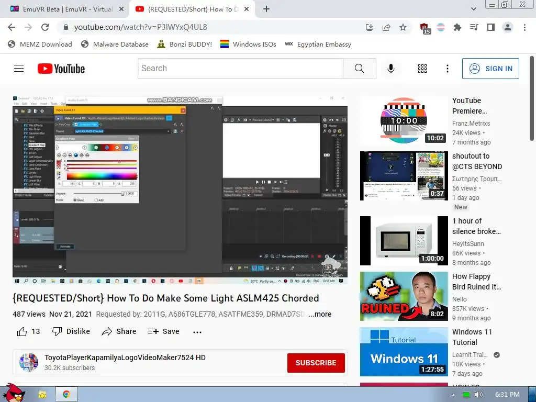Open the Extensions puzzle piece menu

pyautogui.click(x=457, y=27)
